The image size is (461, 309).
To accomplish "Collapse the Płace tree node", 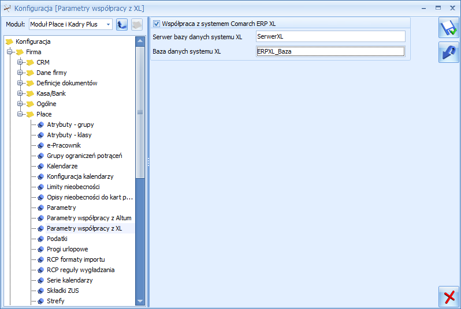I will point(20,114).
